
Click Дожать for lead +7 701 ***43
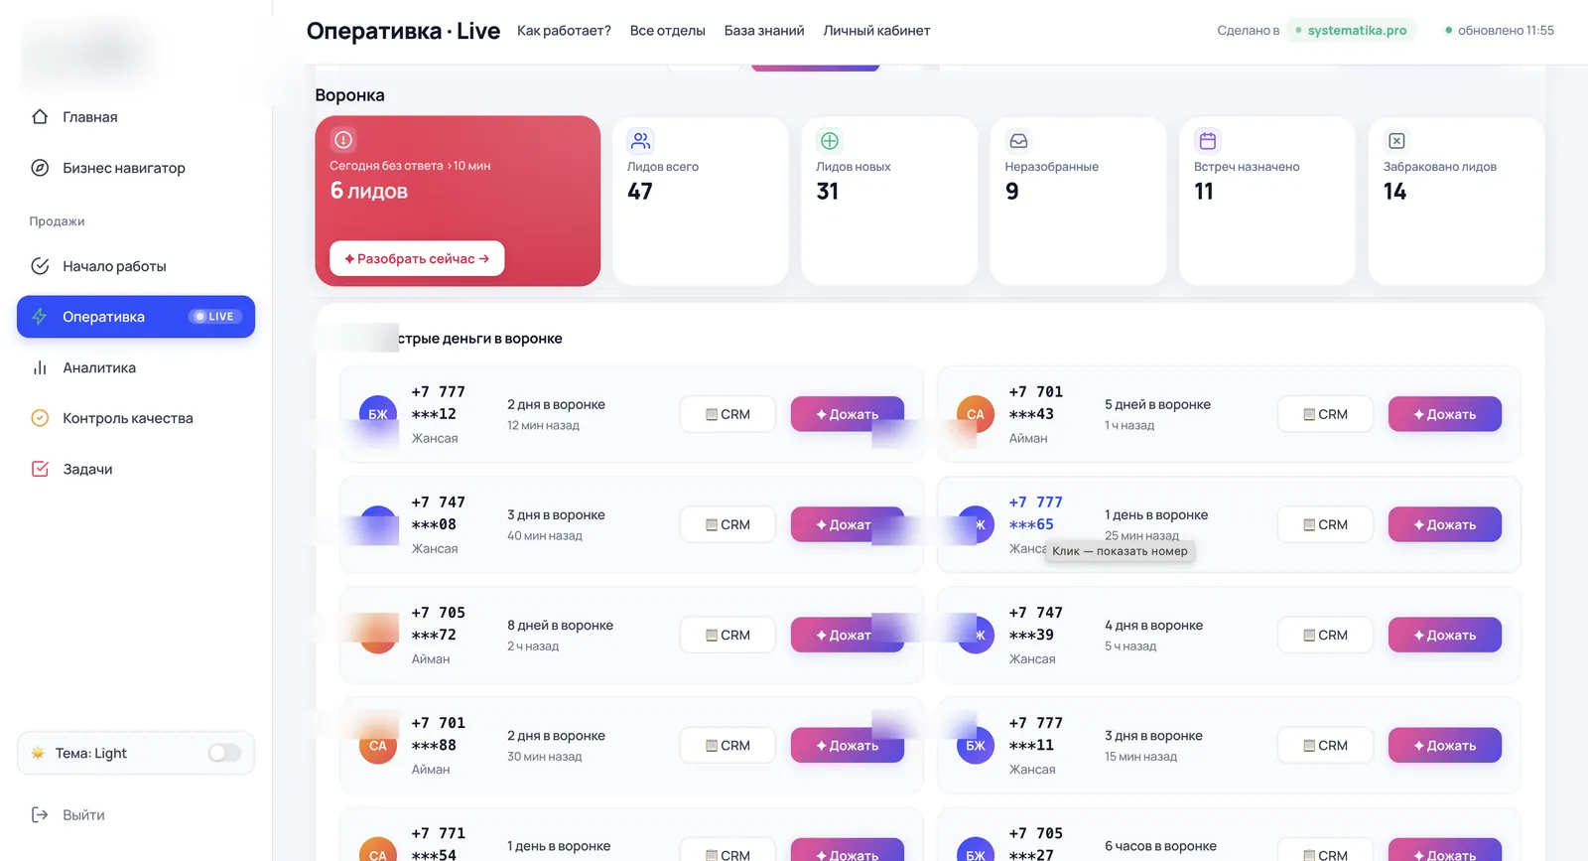1444,414
